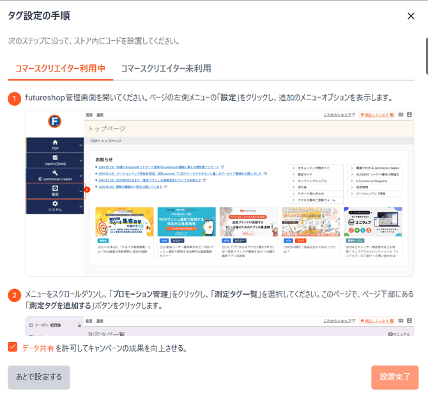Click the クーポン ticket icon in step 2 screenshot
This screenshot has height=393, width=428.
(x=31, y=325)
